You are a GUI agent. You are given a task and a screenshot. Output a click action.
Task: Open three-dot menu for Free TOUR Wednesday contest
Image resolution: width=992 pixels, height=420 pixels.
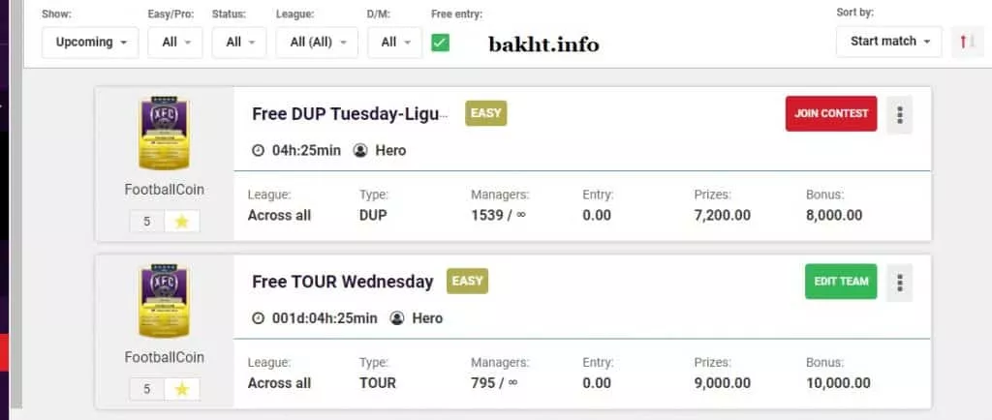[x=899, y=283]
